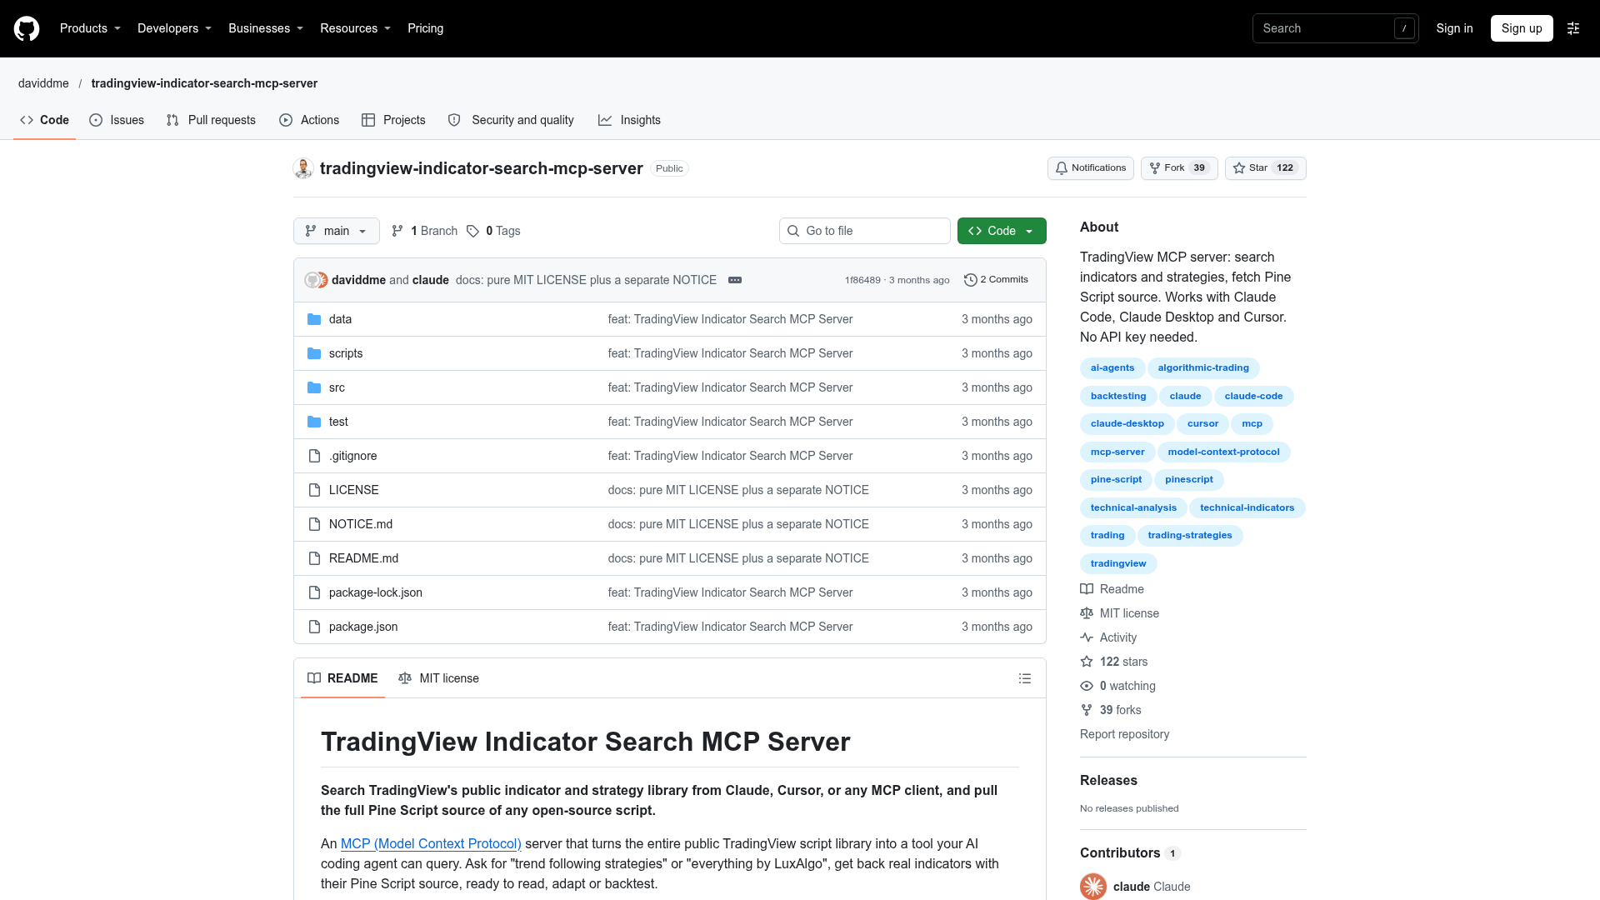Viewport: 1600px width, 900px height.
Task: Open the NOTICE.md file
Action: (361, 524)
